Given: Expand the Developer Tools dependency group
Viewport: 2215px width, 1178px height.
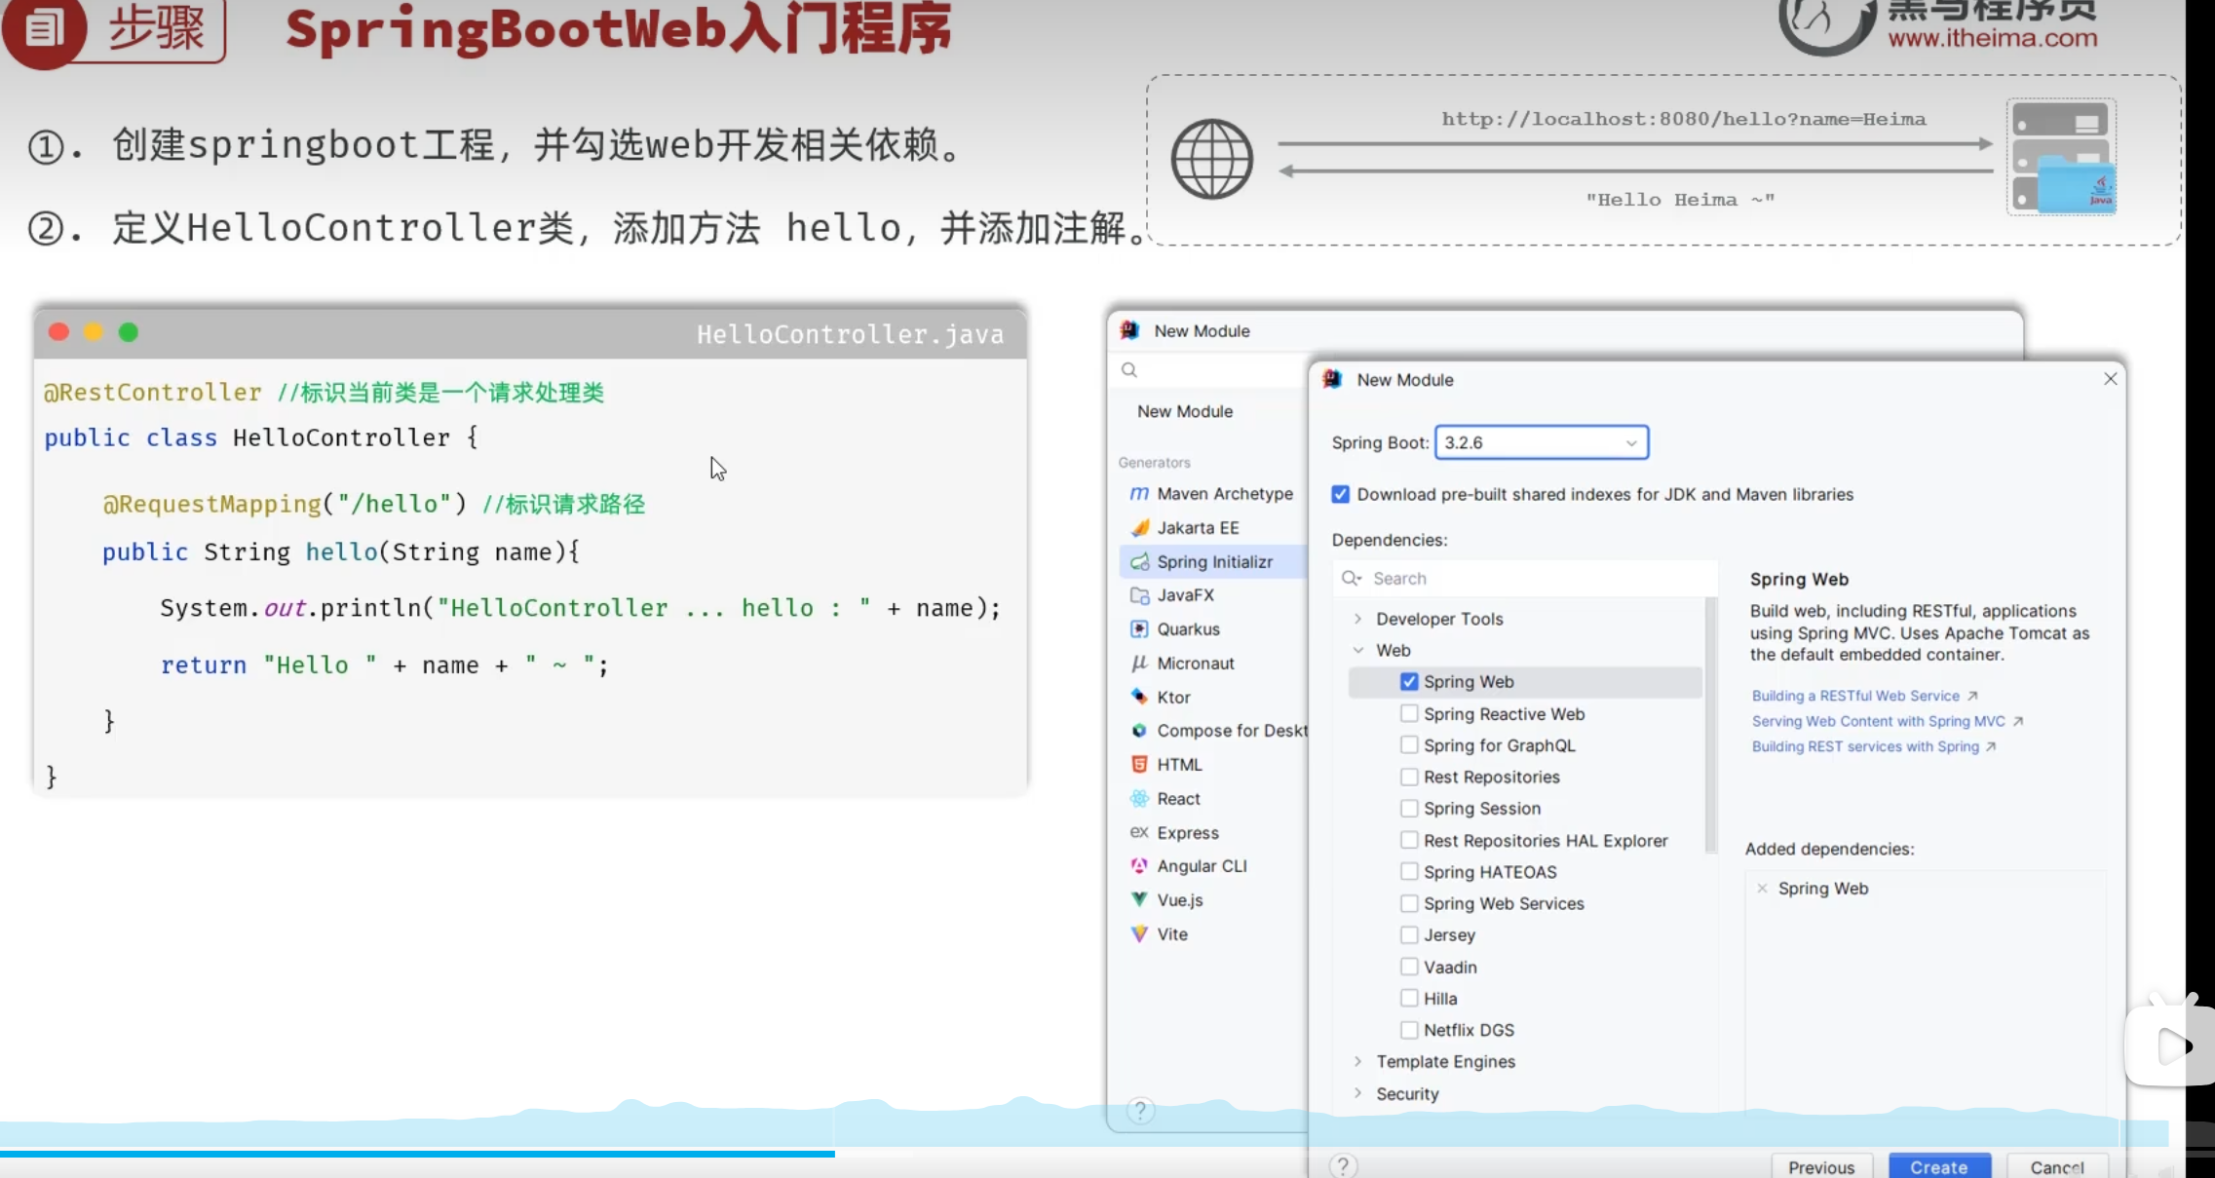Looking at the screenshot, I should [x=1357, y=619].
